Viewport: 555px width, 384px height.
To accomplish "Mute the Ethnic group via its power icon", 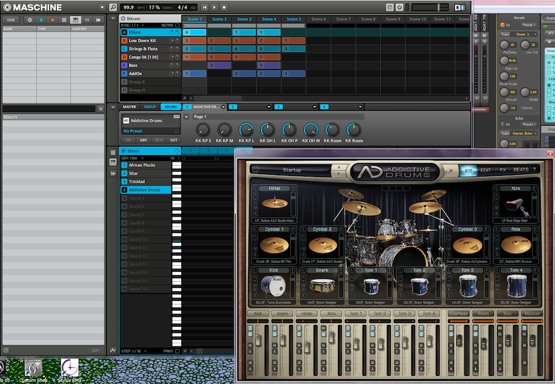I will click(x=178, y=32).
